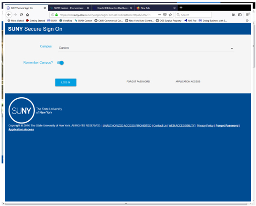Screen dimensions: 256x206
Task: Close the SUNY Secure Sign On tab
Action: point(45,8)
